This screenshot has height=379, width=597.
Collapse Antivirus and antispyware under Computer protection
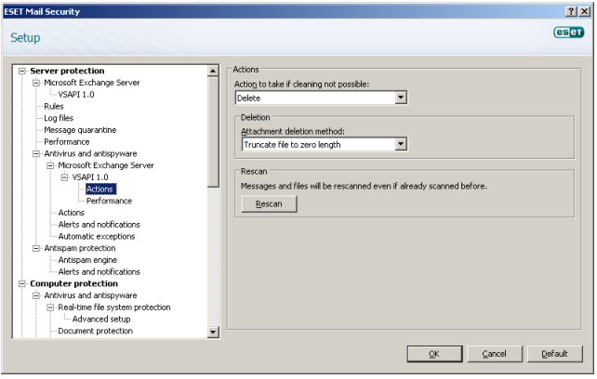tap(36, 295)
